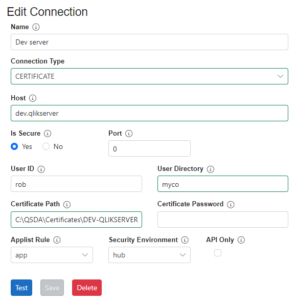Click the info icon next to Name
Image resolution: width=298 pixels, height=303 pixels.
[x=36, y=27]
